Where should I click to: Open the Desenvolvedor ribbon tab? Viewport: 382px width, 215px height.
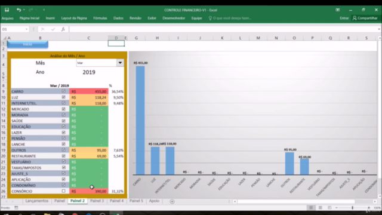(174, 18)
